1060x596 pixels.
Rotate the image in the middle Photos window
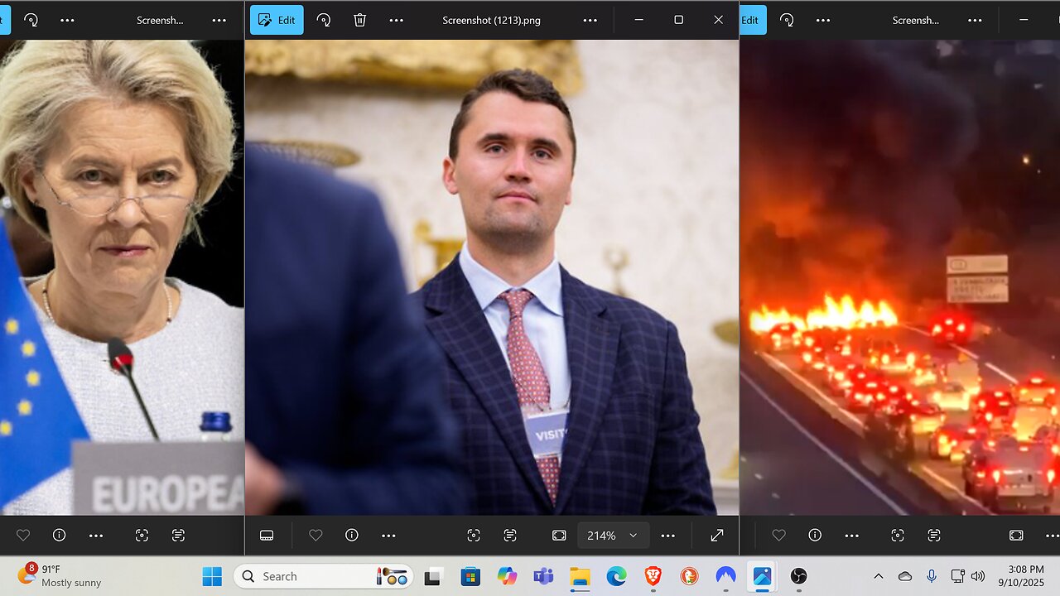pyautogui.click(x=324, y=20)
